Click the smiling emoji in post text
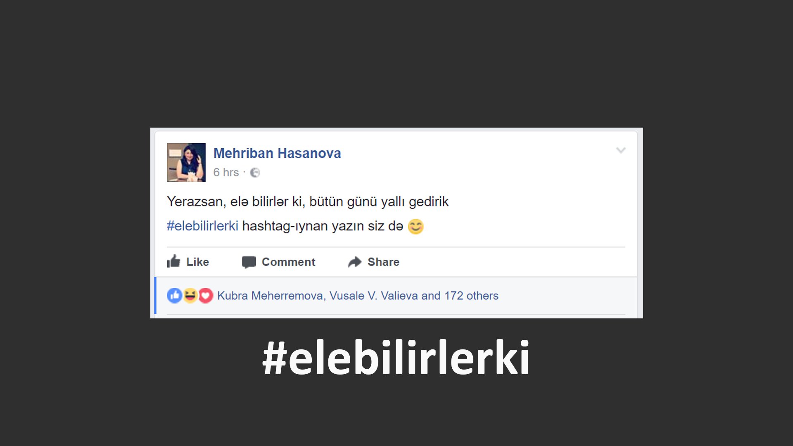Screen dimensions: 793x446 [415, 226]
